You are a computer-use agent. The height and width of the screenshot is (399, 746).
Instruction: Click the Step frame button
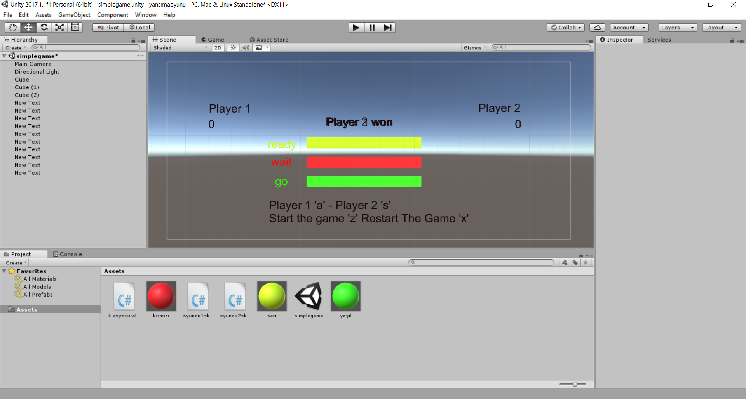point(387,28)
